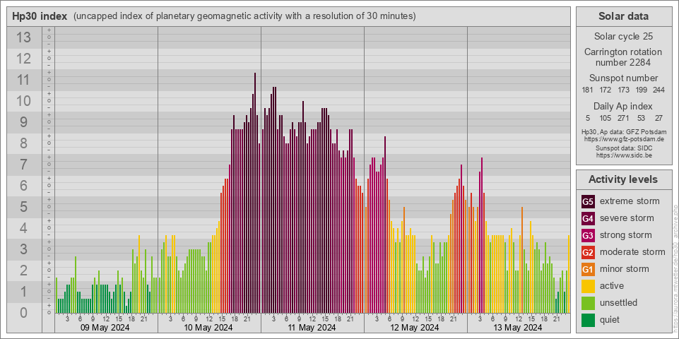The image size is (679, 339).
Task: Click the Hp30 index chart title
Action: 40,16
